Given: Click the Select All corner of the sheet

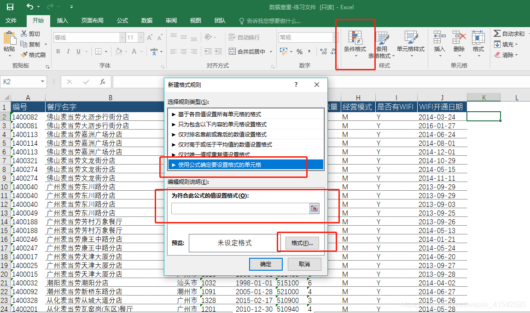Looking at the screenshot, I should click(6, 97).
